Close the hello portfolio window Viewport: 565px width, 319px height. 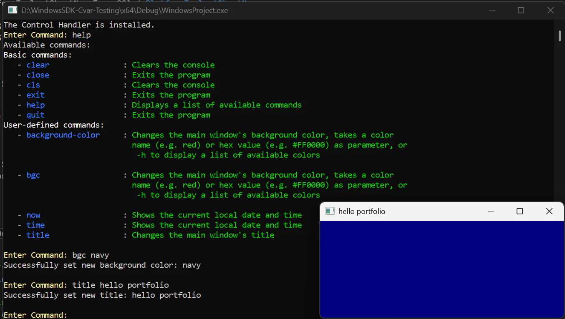549,211
